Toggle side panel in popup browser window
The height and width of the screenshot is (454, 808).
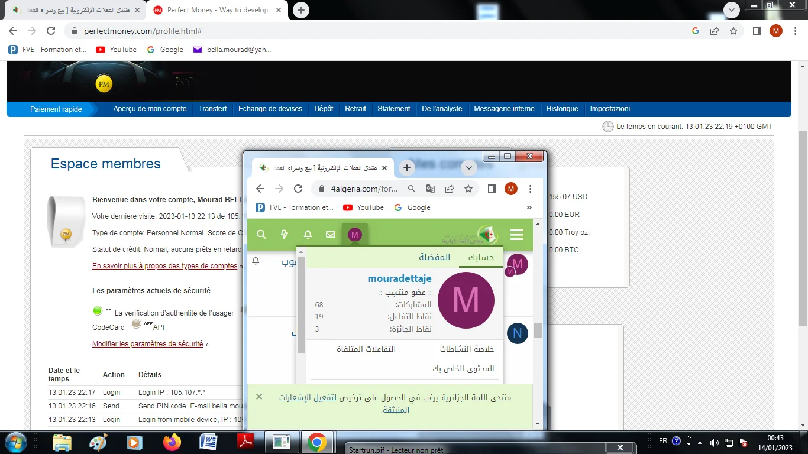coord(492,189)
